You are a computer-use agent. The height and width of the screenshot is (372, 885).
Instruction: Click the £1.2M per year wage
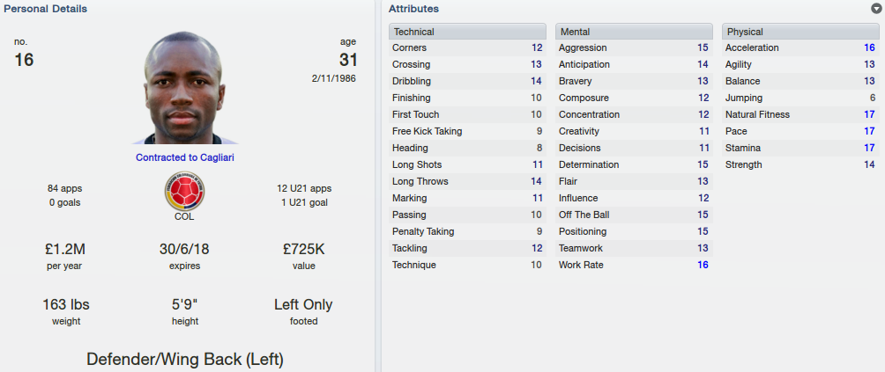point(65,249)
